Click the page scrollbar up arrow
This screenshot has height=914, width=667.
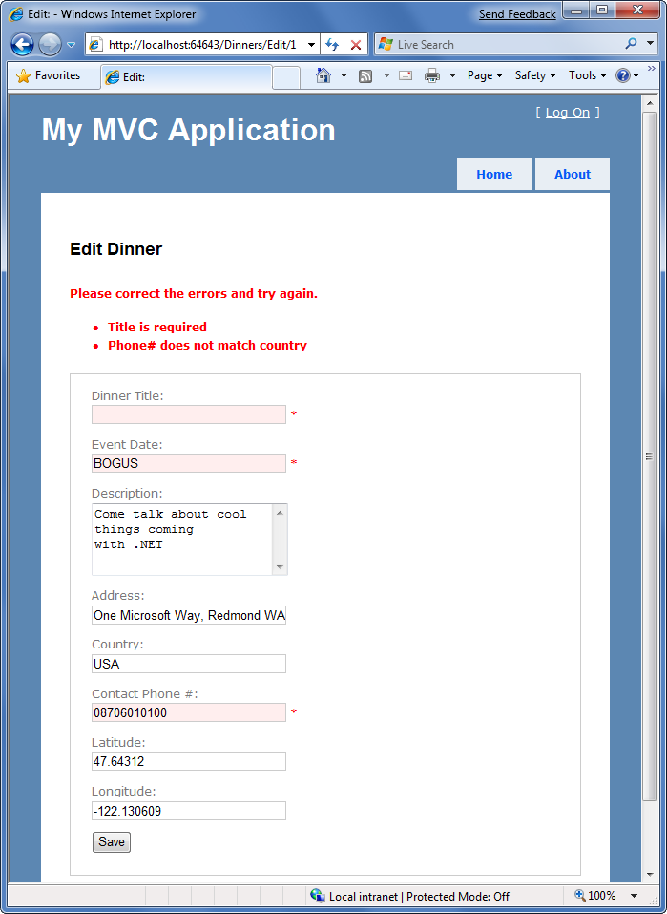tap(649, 104)
